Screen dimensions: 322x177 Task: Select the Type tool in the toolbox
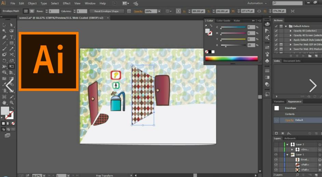(x=12, y=37)
